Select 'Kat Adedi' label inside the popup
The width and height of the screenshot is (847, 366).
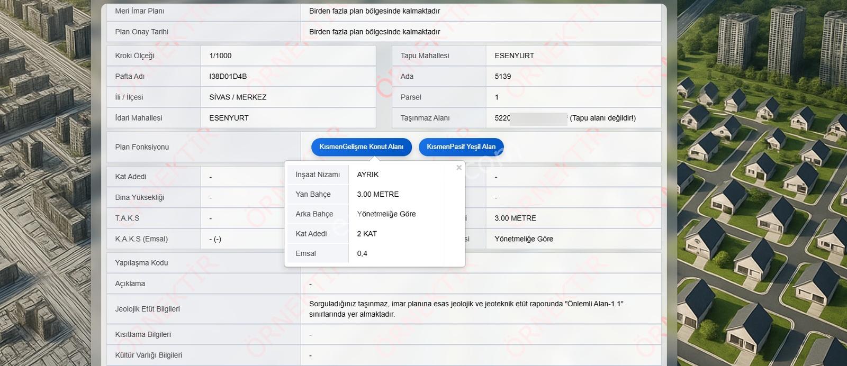311,234
